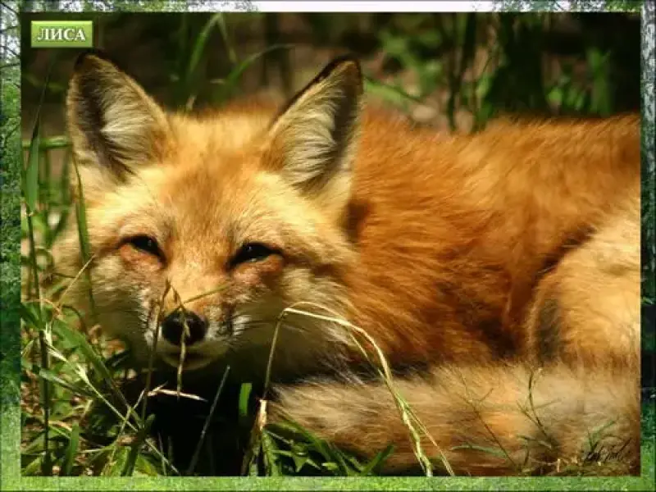Click the fox's left-side eye
This screenshot has width=656, height=492.
[x=144, y=244]
